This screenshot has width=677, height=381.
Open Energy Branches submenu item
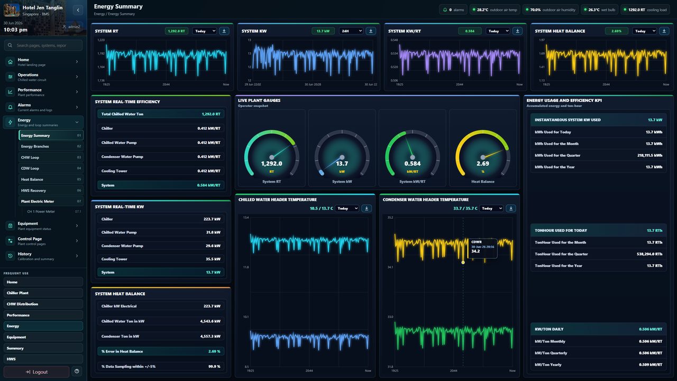51,147
